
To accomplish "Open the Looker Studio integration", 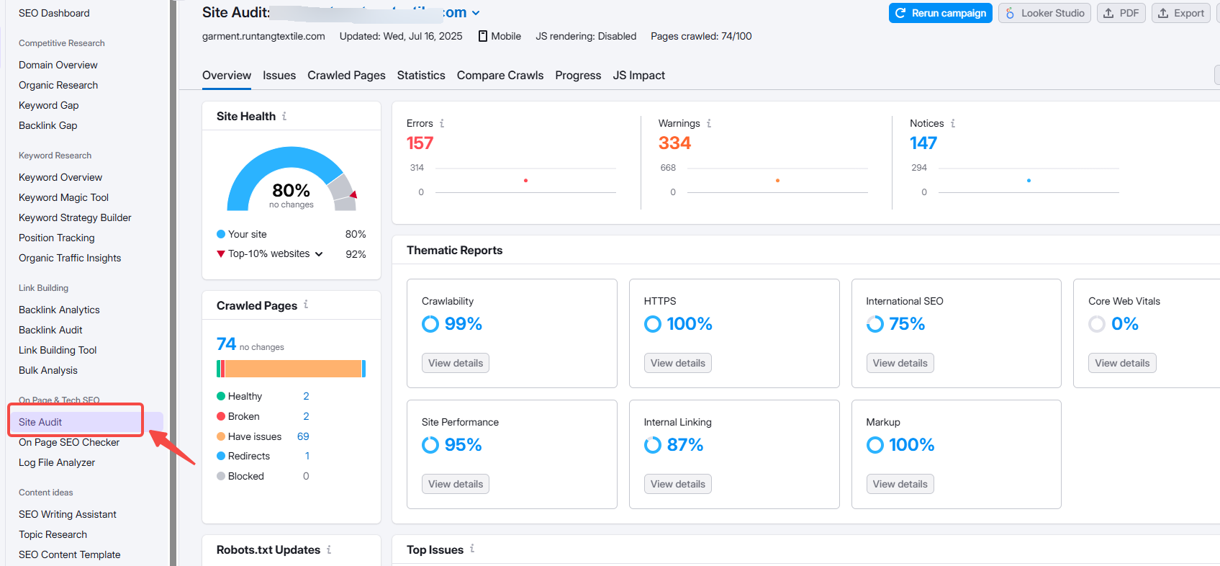I will [1044, 13].
